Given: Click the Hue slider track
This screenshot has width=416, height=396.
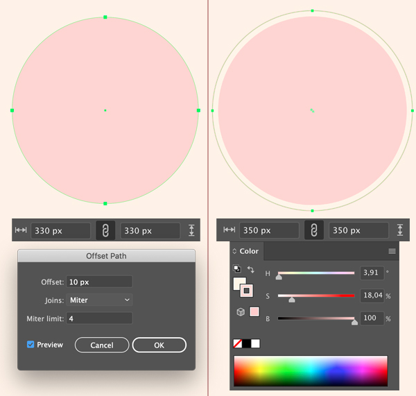Looking at the screenshot, I should coord(316,273).
